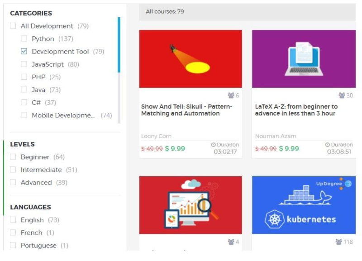The width and height of the screenshot is (362, 261).
Task: Click the enrolled students icon on LaTeX course
Action: (342, 96)
